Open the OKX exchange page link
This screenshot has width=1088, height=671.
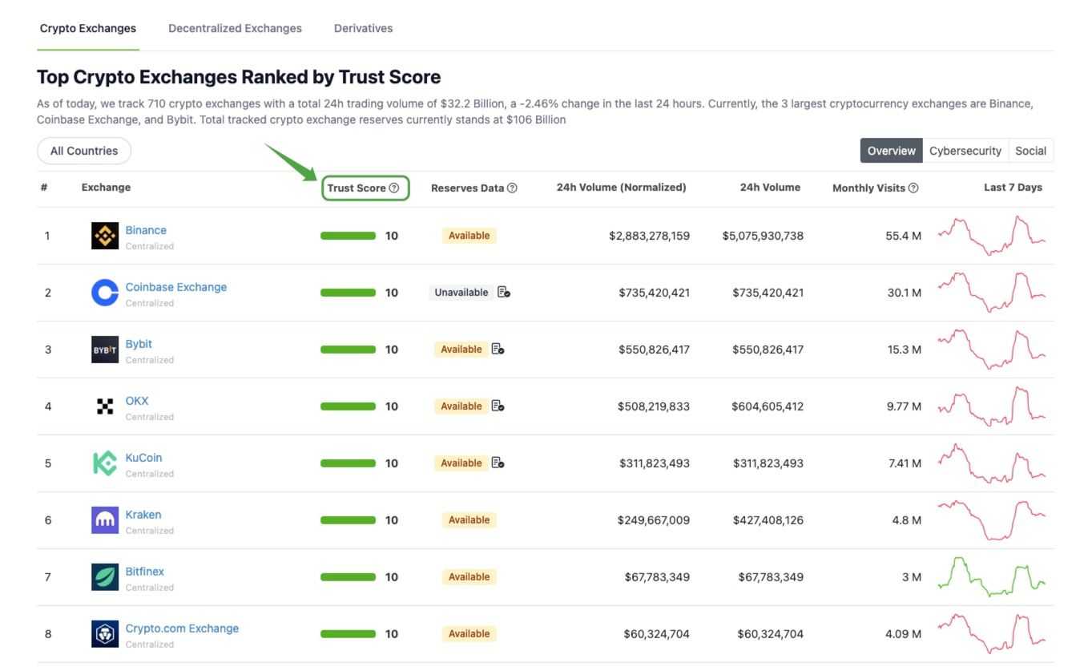tap(136, 401)
